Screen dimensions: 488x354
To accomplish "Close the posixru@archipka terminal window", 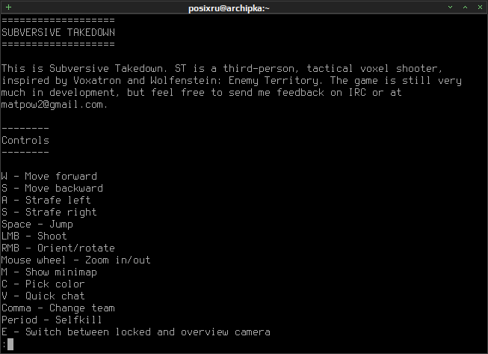I will click(x=480, y=7).
